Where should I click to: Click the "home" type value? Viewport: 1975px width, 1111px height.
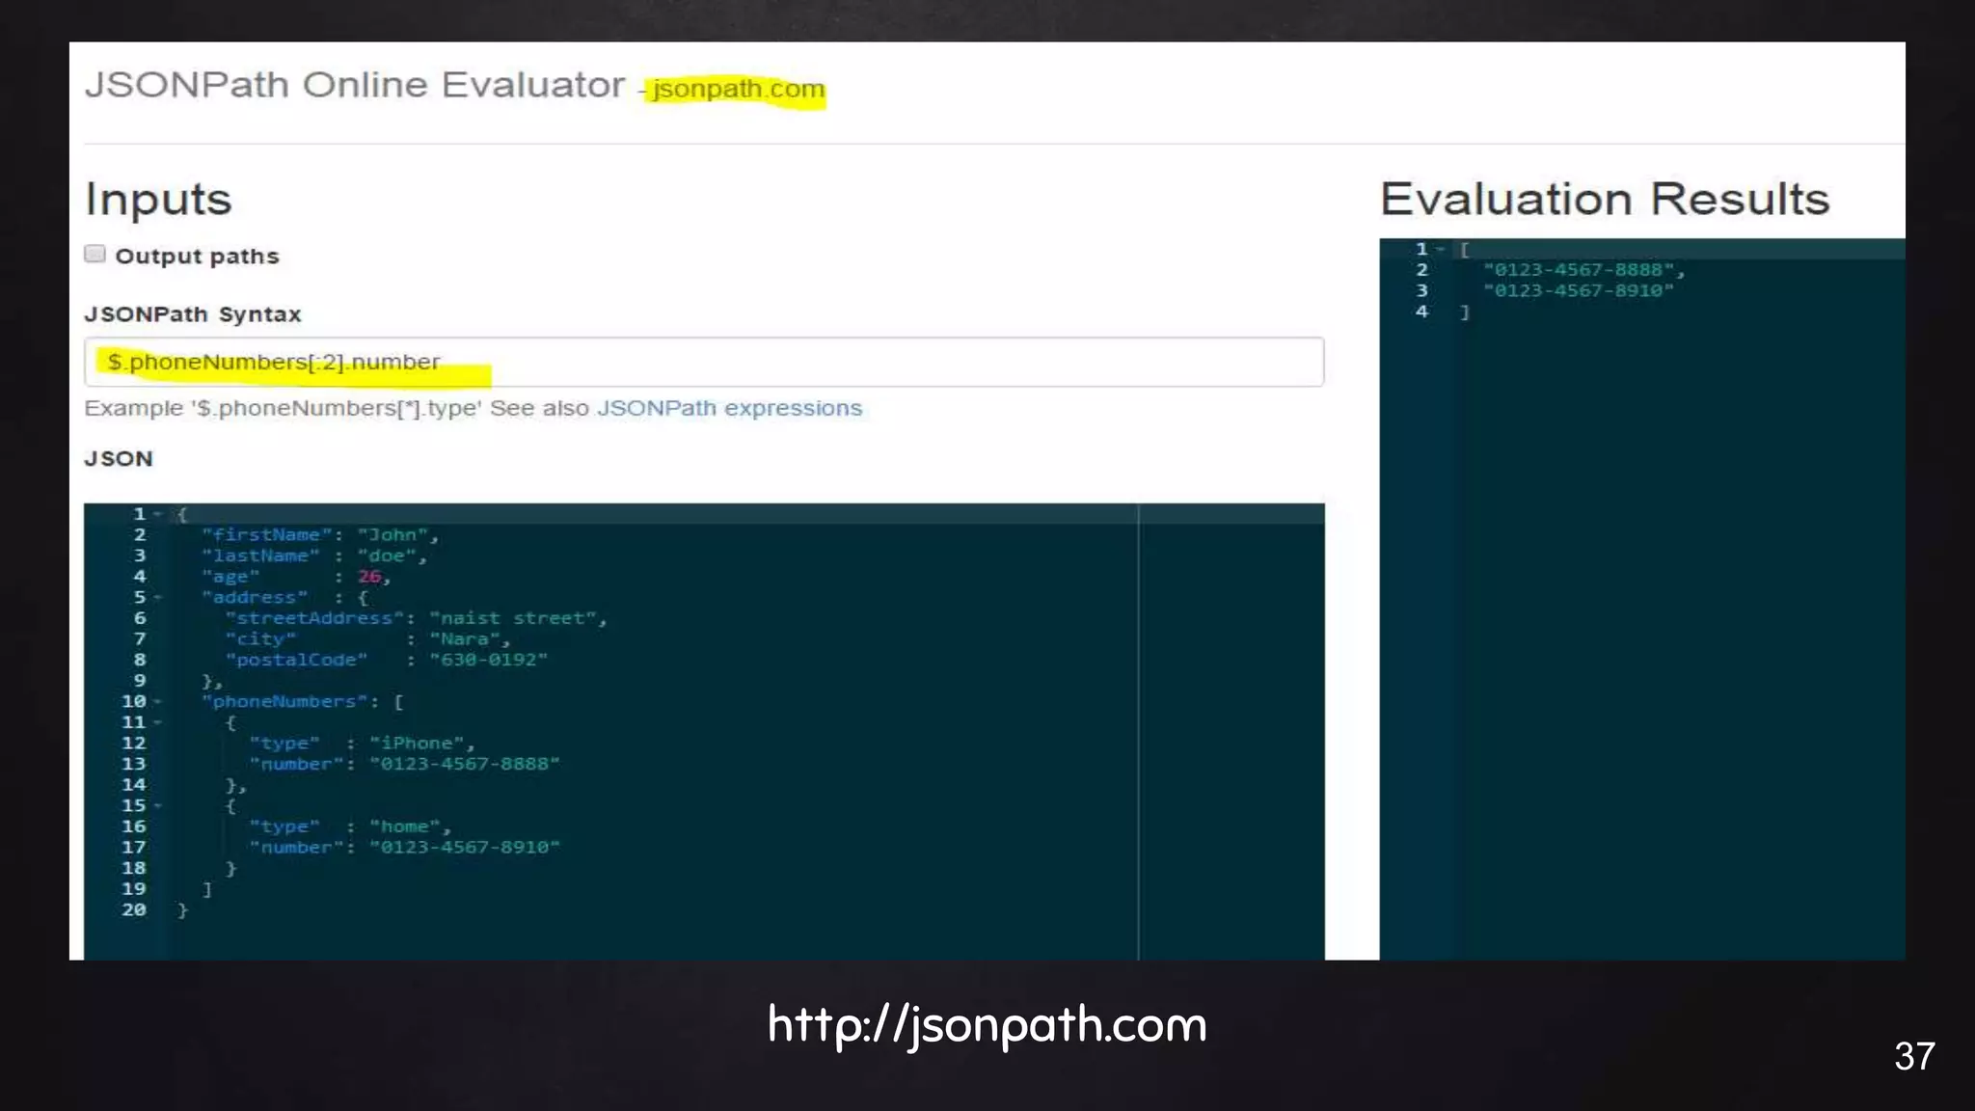[406, 826]
